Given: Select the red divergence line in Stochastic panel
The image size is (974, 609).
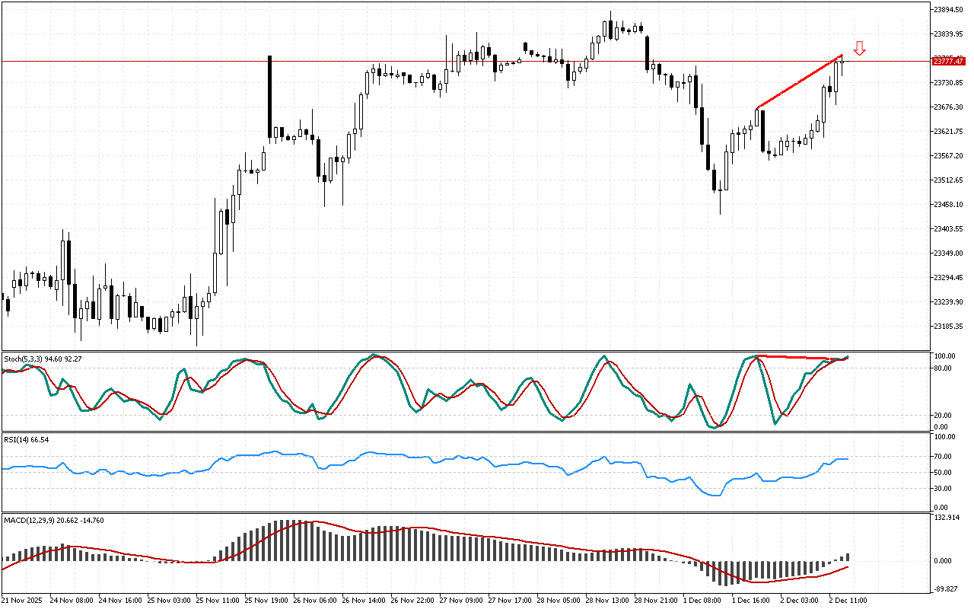Looking at the screenshot, I should coord(799,357).
